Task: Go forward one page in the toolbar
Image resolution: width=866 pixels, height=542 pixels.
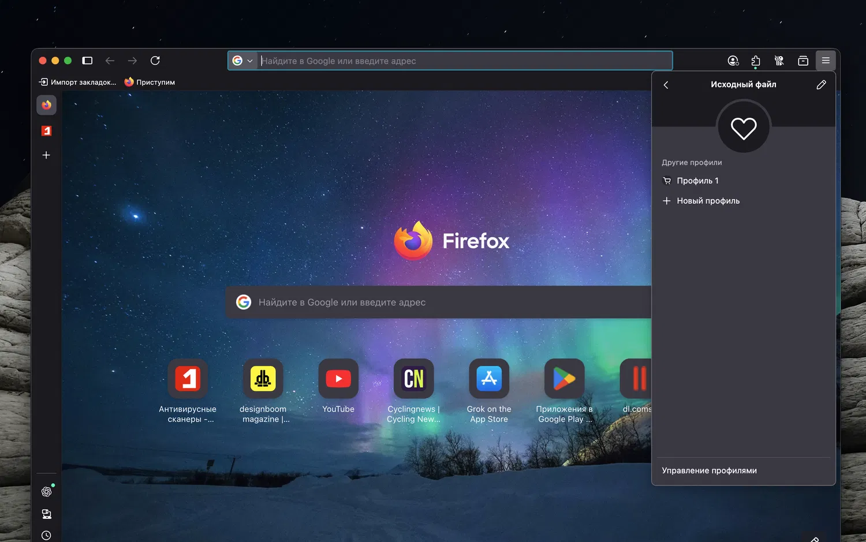Action: click(x=132, y=61)
